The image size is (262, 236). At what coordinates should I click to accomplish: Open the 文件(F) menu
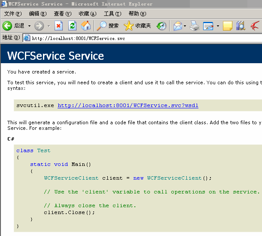click(x=13, y=14)
